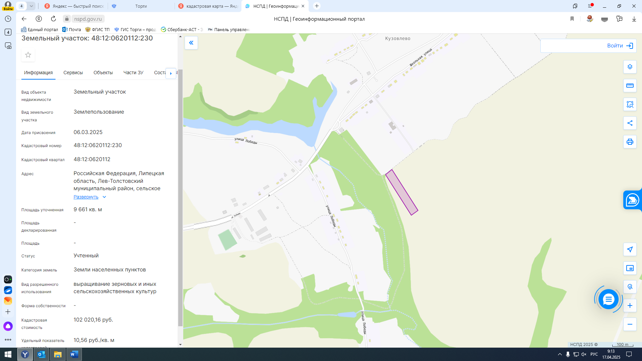This screenshot has height=361, width=642.
Task: Click the info panel vertical scrollbar
Action: 180,197
